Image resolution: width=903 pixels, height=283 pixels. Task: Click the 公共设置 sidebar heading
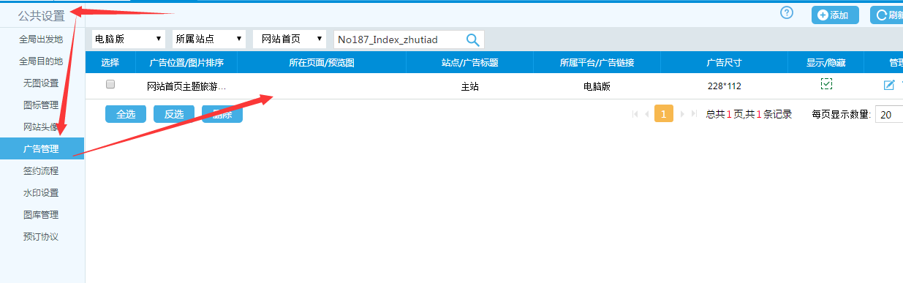tap(42, 15)
